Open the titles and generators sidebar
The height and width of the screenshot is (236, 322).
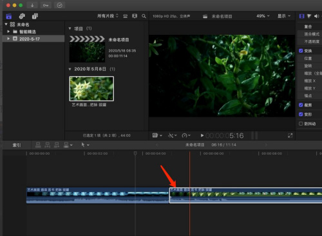(35, 16)
